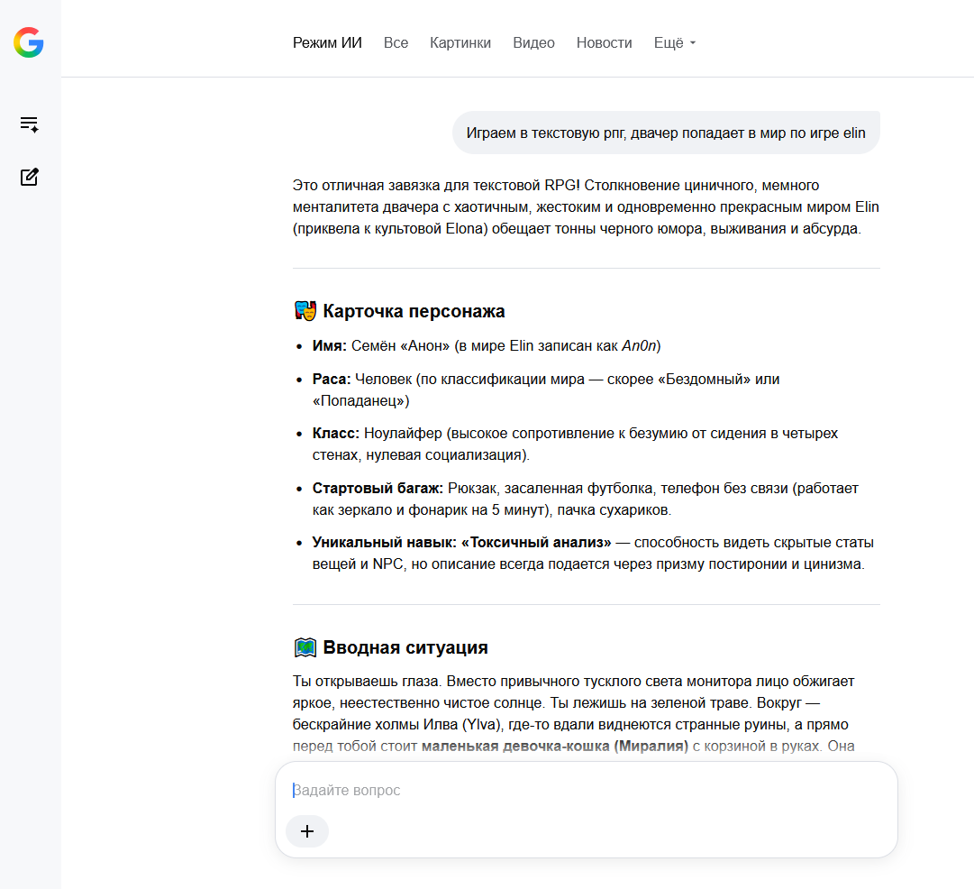Click the Стартовый багаж: label
974x889 pixels.
tap(378, 489)
